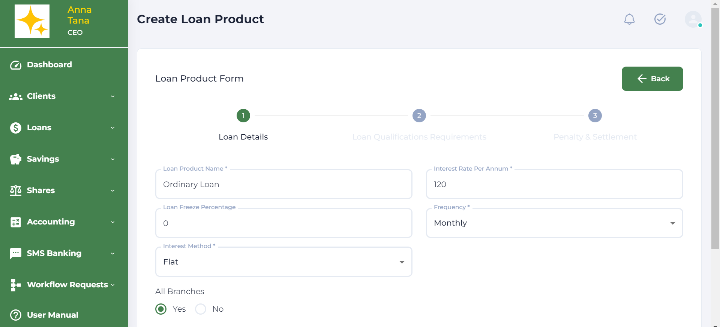Image resolution: width=720 pixels, height=327 pixels.
Task: Go to step 2 Loan Qualifications Requirements
Action: tap(419, 116)
